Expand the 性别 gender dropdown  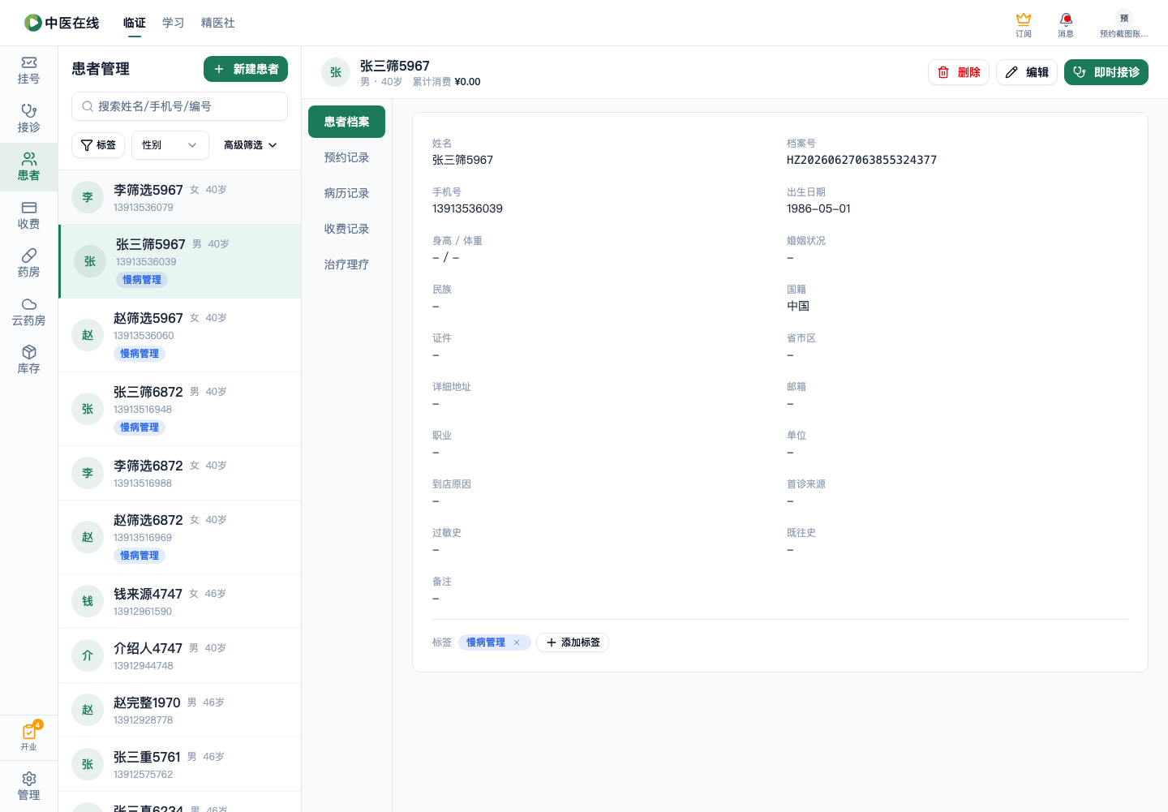[x=170, y=145]
